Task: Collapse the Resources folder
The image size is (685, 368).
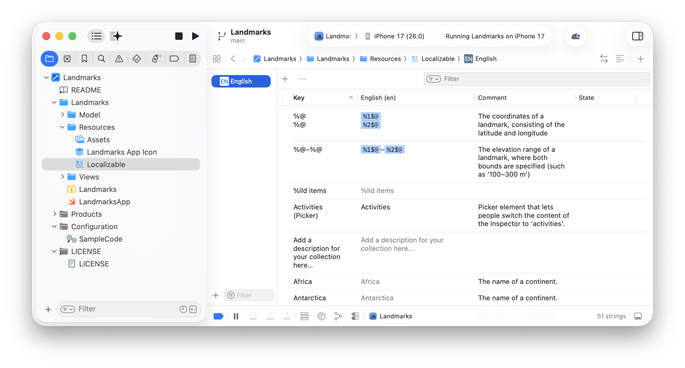Action: (x=62, y=127)
